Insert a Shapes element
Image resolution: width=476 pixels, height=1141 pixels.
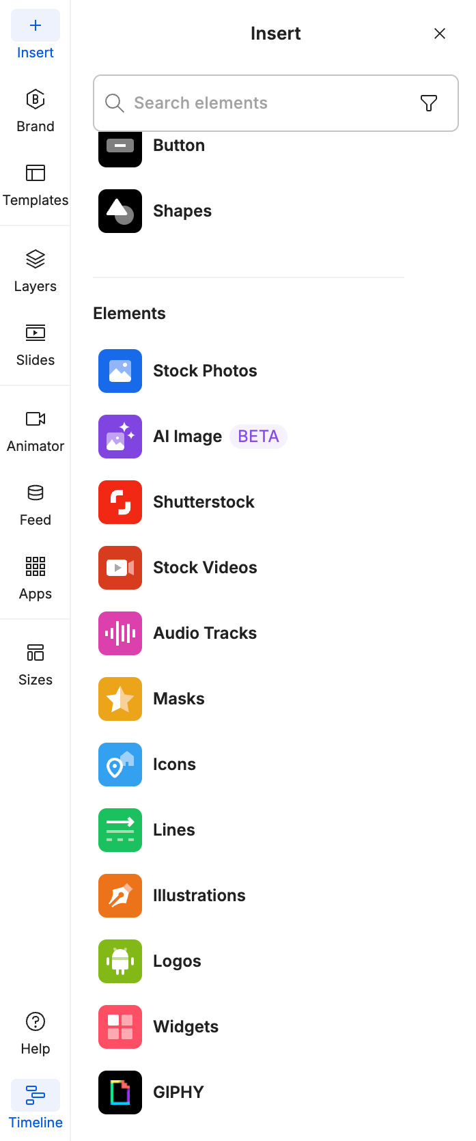point(182,211)
